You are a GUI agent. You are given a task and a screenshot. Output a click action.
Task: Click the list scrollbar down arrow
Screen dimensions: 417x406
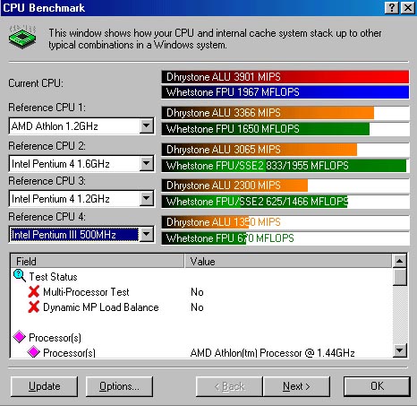[x=400, y=350]
